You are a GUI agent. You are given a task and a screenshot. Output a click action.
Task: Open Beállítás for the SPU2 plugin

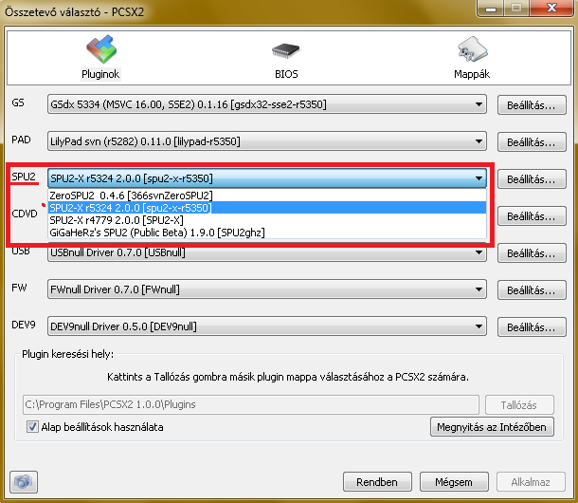click(x=532, y=179)
